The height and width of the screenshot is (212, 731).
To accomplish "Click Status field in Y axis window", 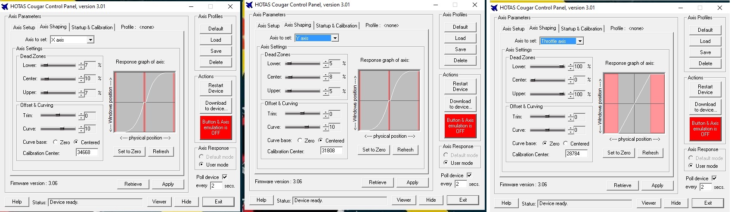I will pos(340,200).
